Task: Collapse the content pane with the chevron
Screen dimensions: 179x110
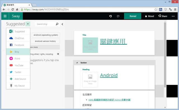Action: (62, 24)
